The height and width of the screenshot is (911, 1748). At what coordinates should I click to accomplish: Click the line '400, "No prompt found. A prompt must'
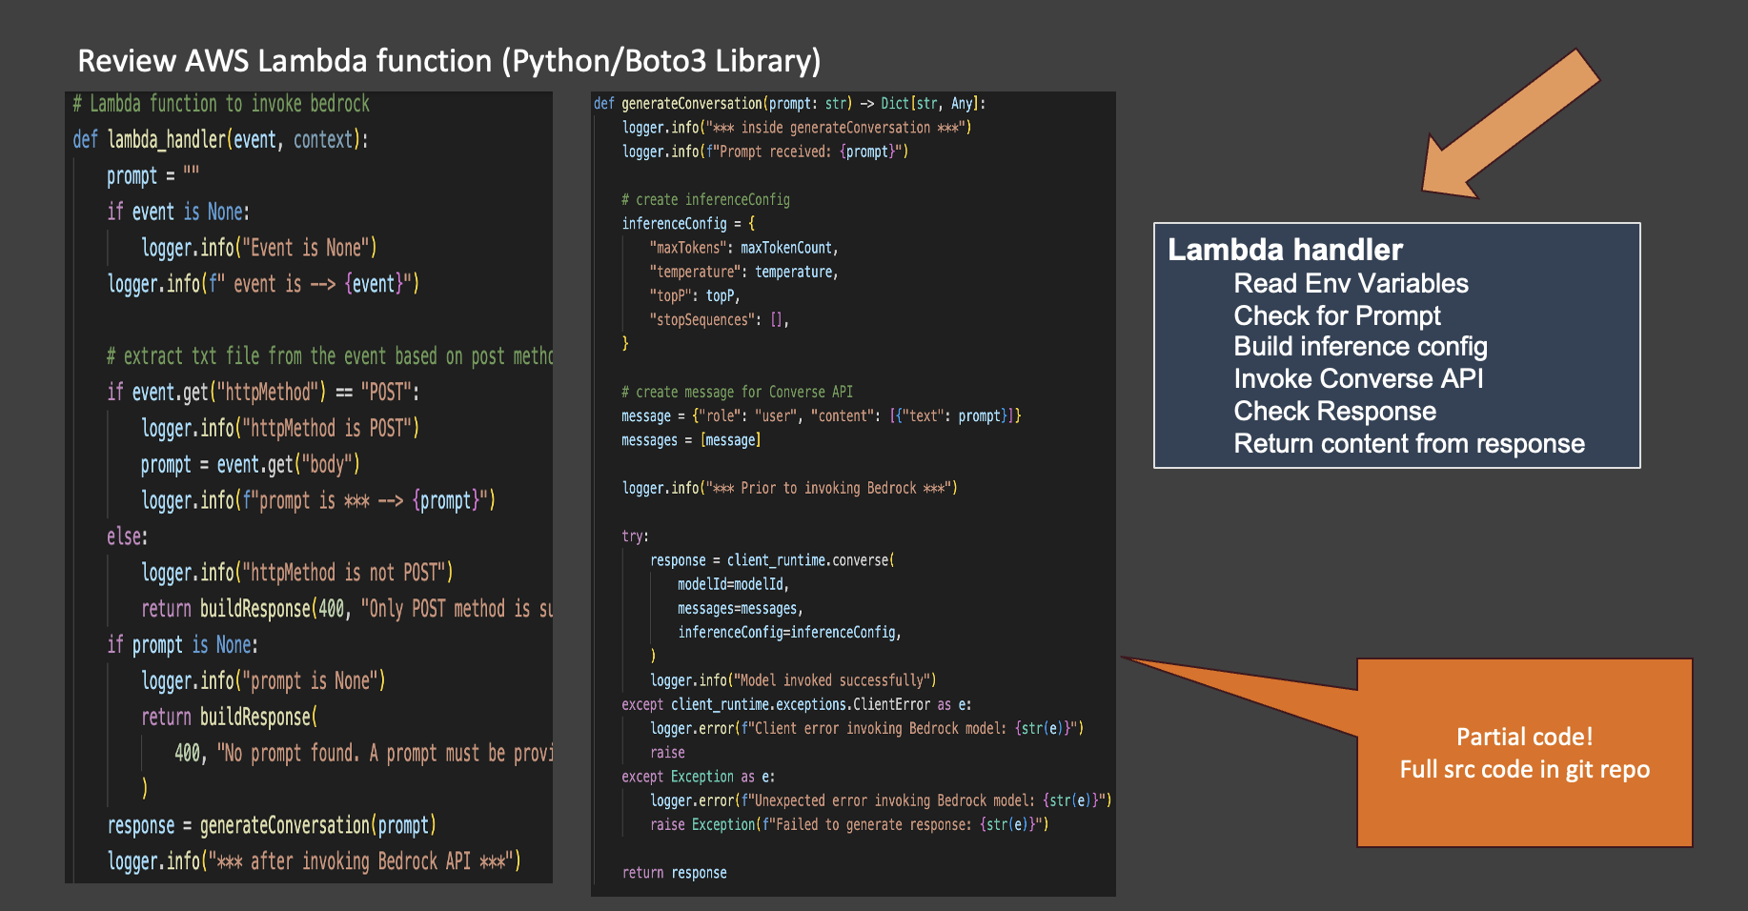tap(363, 754)
